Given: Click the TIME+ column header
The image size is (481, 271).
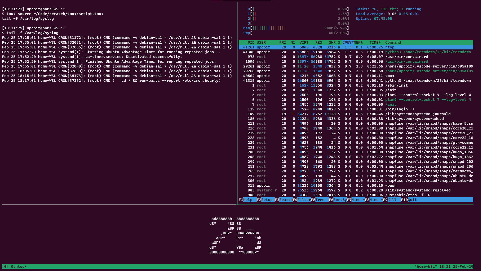Looking at the screenshot, I should click(375, 42).
